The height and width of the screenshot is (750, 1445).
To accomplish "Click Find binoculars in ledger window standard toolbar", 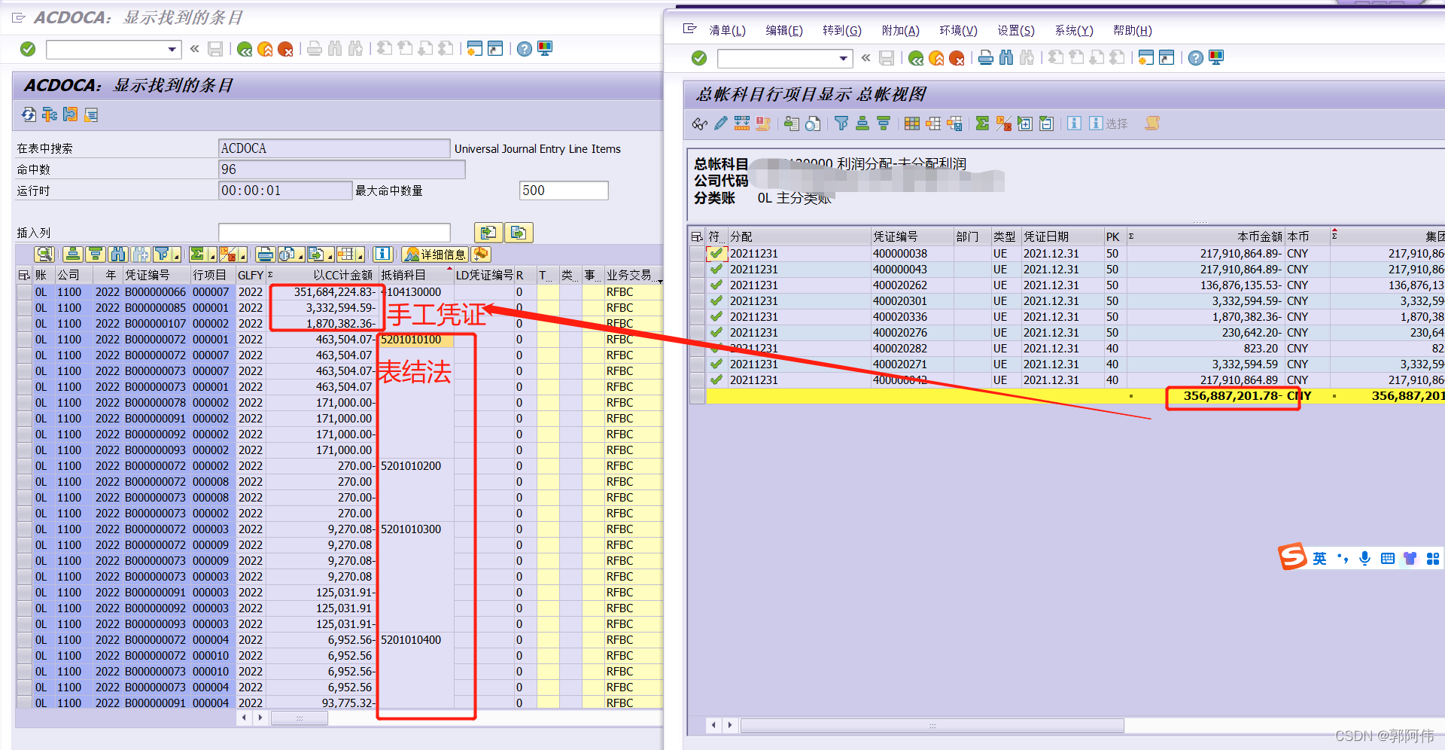I will tap(1006, 58).
